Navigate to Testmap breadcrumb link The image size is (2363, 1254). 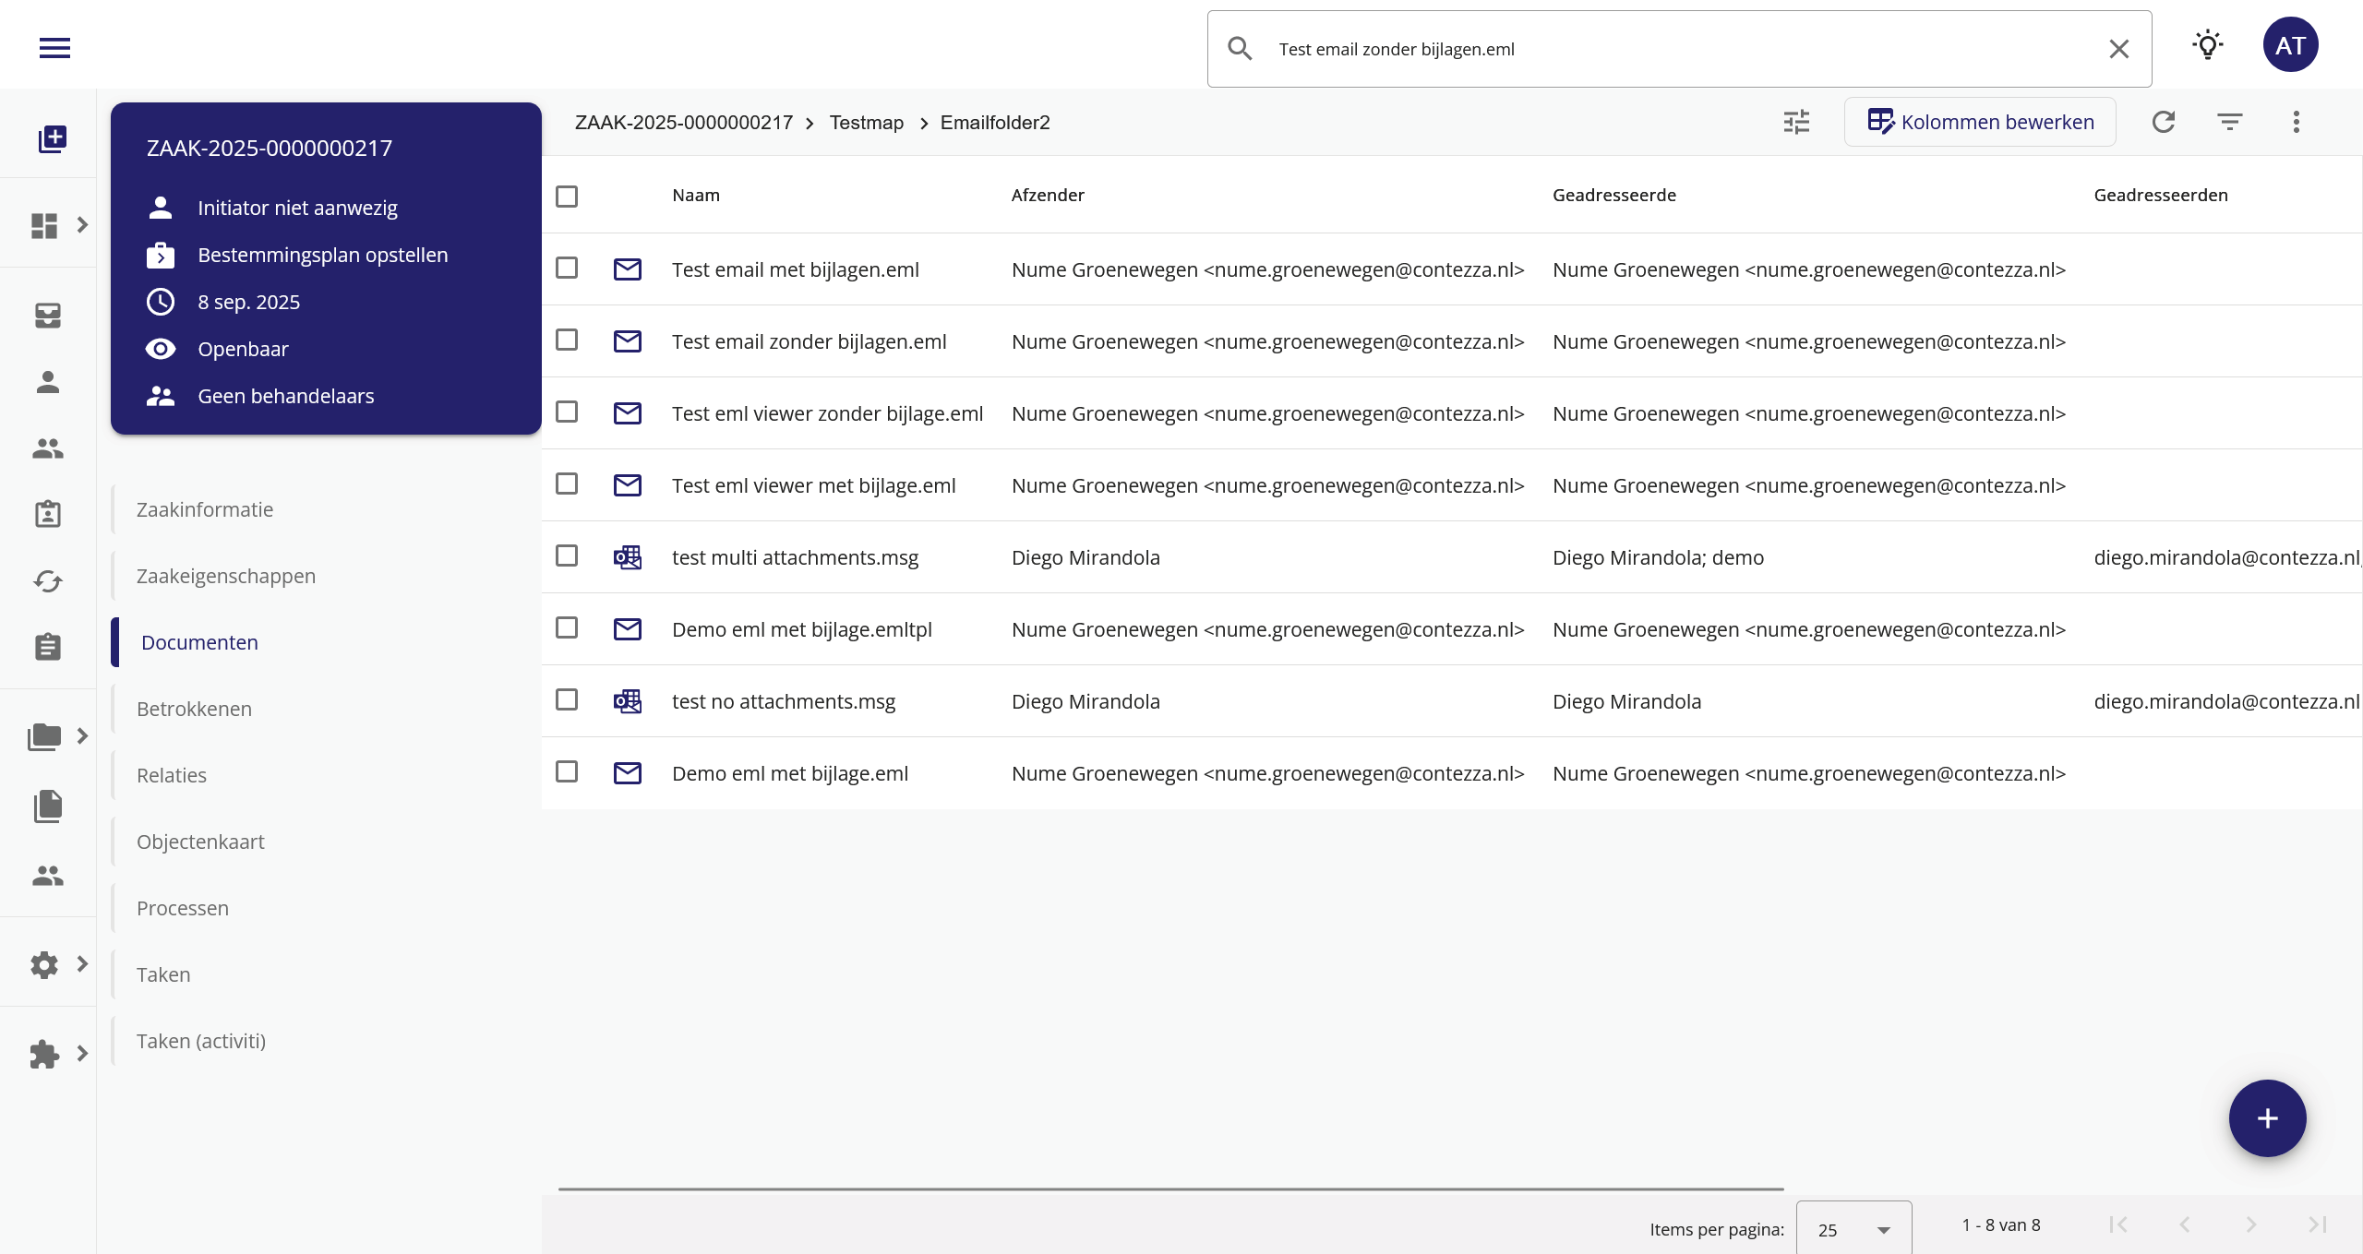tap(866, 123)
